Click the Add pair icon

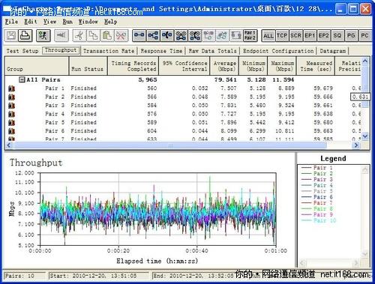(139, 36)
